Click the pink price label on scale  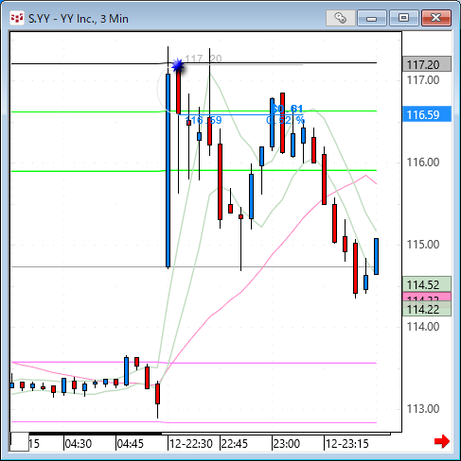pos(427,297)
